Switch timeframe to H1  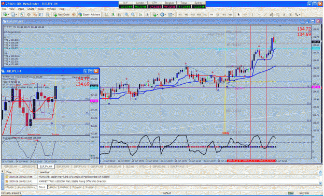[205, 14]
